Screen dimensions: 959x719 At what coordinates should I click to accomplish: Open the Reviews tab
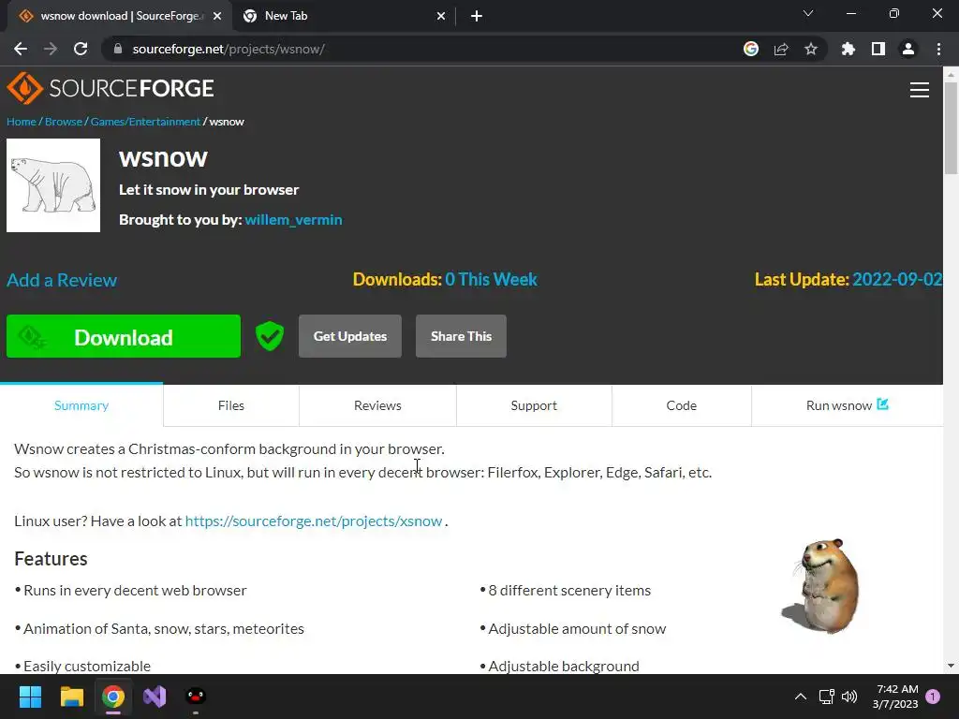pyautogui.click(x=377, y=405)
